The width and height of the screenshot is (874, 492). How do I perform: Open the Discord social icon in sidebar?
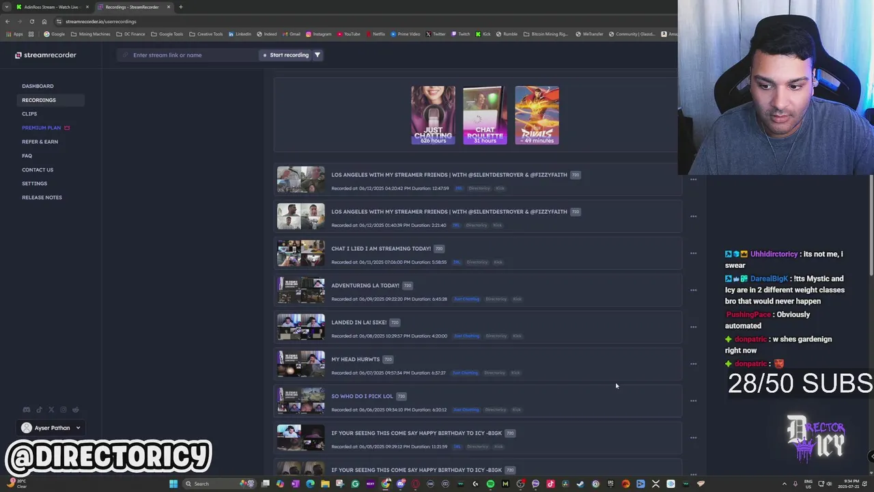(27, 410)
